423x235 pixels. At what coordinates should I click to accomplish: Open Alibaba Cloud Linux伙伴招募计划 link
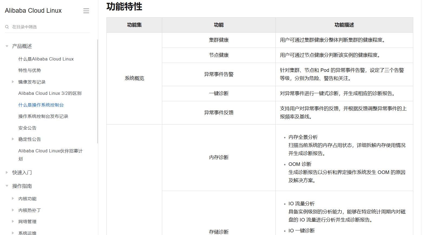[x=50, y=151]
